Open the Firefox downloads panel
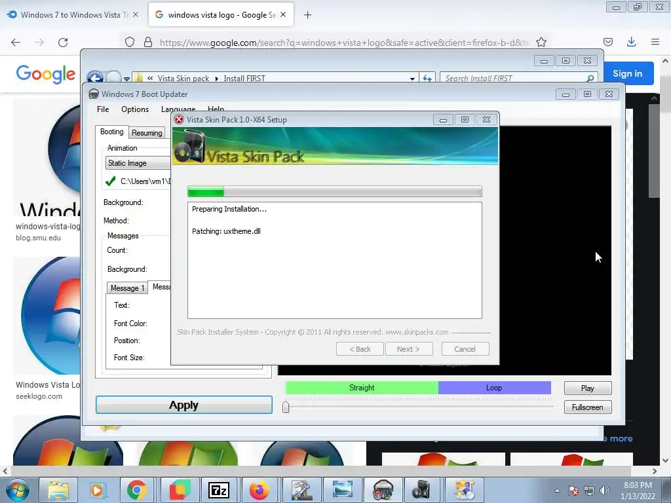Viewport: 671px width, 503px height. tap(631, 42)
